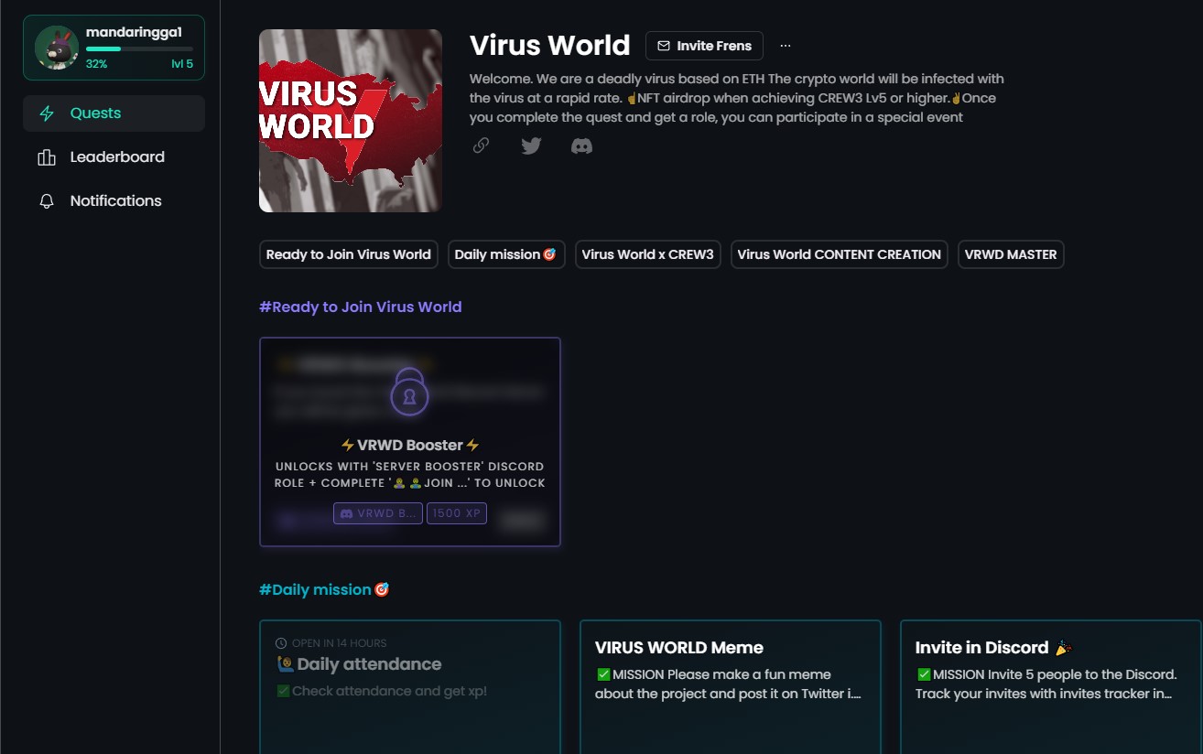Click the Notifications bell icon
This screenshot has height=754, width=1203.
point(47,201)
